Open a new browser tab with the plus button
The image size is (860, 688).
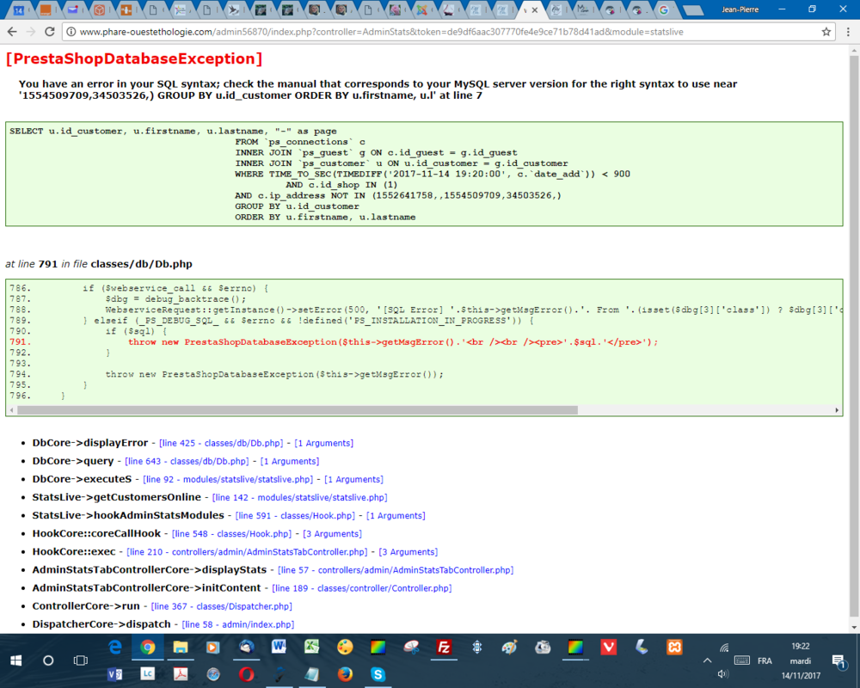point(692,9)
